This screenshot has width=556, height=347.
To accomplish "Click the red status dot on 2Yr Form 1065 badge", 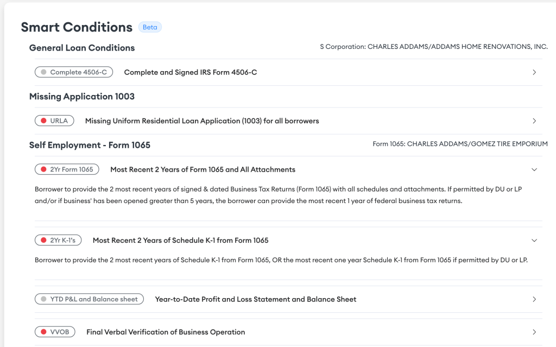I will click(44, 169).
